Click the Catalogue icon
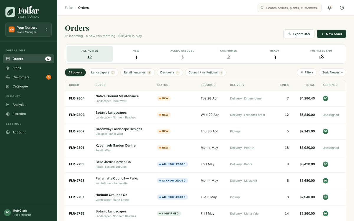The height and width of the screenshot is (221, 354). click(8, 86)
